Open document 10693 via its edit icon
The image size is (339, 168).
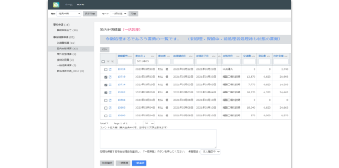[110, 108]
